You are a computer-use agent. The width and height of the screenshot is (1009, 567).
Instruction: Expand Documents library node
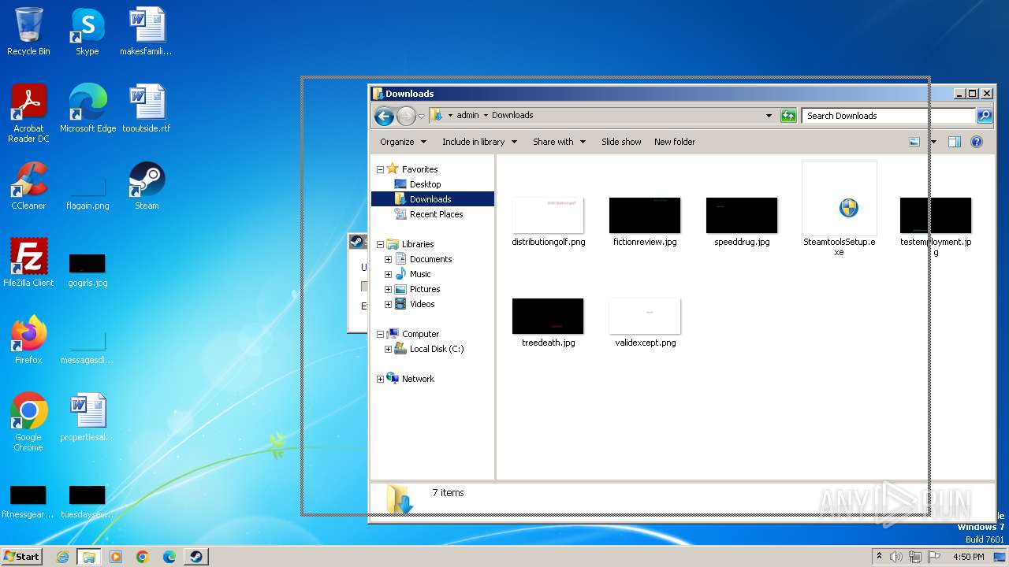pyautogui.click(x=388, y=259)
